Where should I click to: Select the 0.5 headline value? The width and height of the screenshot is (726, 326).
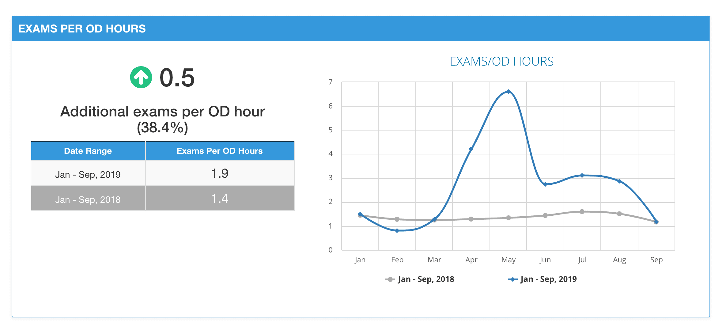(177, 78)
